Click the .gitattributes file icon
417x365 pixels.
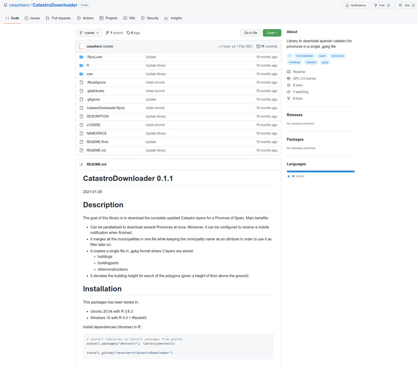[81, 91]
